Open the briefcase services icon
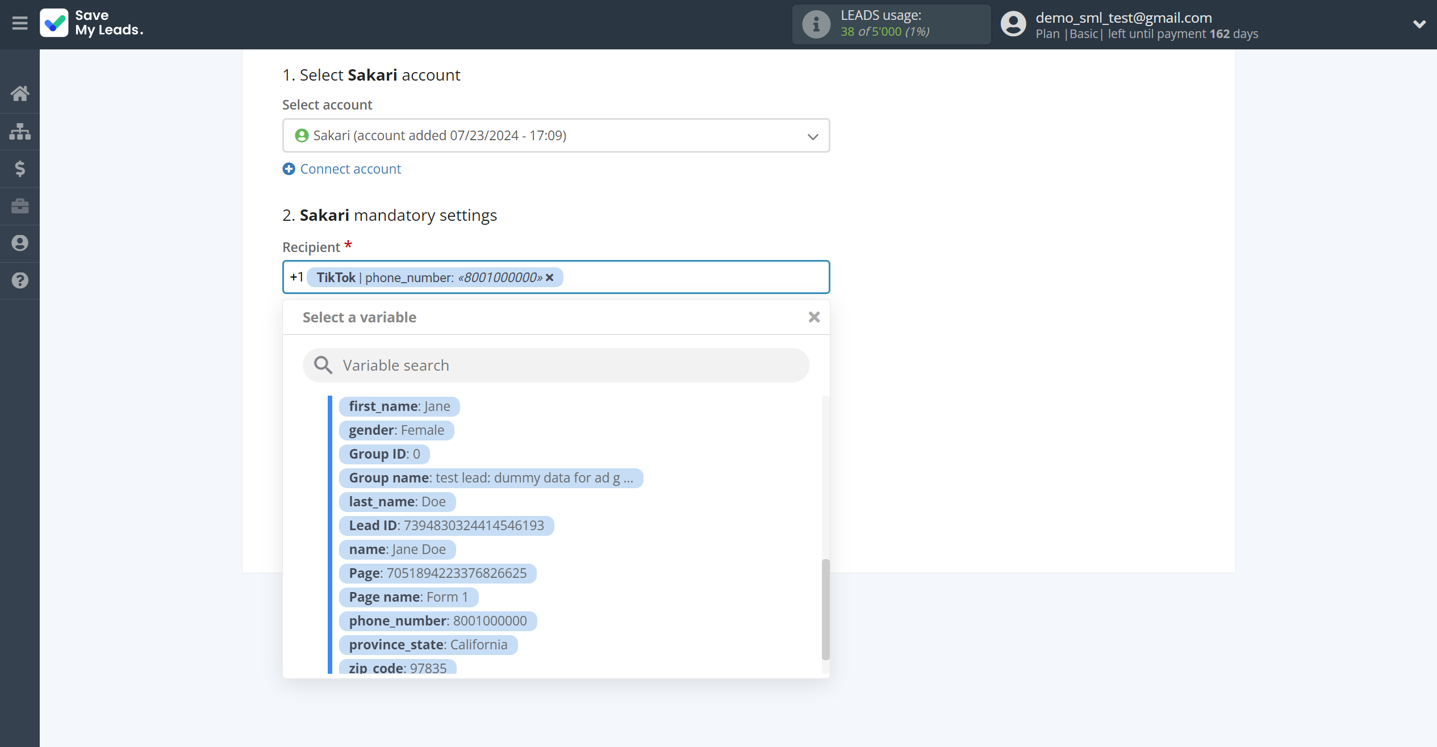The image size is (1437, 747). pyautogui.click(x=20, y=206)
